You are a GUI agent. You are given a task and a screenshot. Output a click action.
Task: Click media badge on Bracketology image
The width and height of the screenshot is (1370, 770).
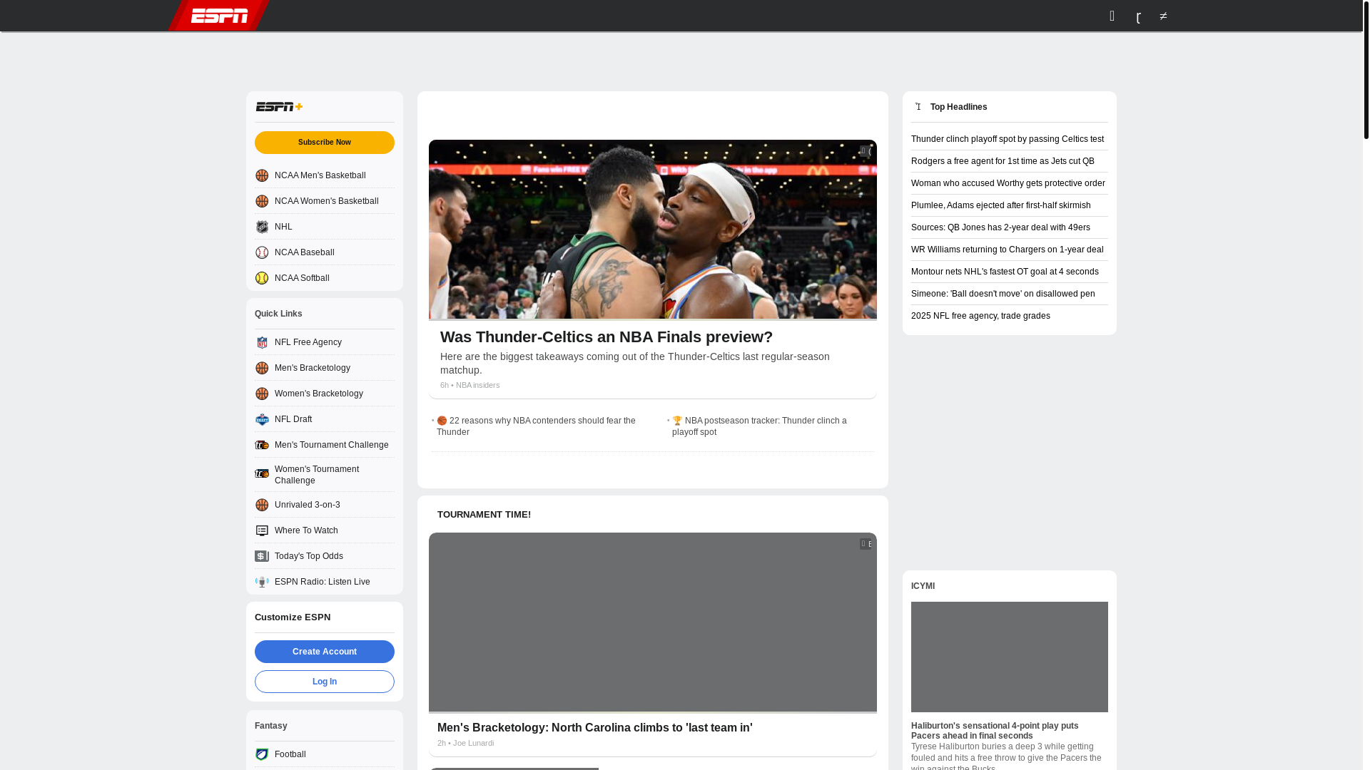coord(865,544)
